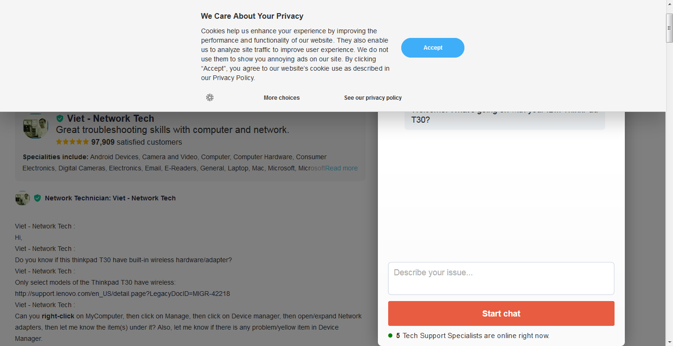Click the small technician avatar above the conversation
Viewport: 673px width, 346px height.
coord(22,198)
